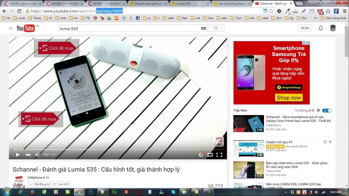Open Bản cập nhật trên Lumia 535 video

coord(297,165)
